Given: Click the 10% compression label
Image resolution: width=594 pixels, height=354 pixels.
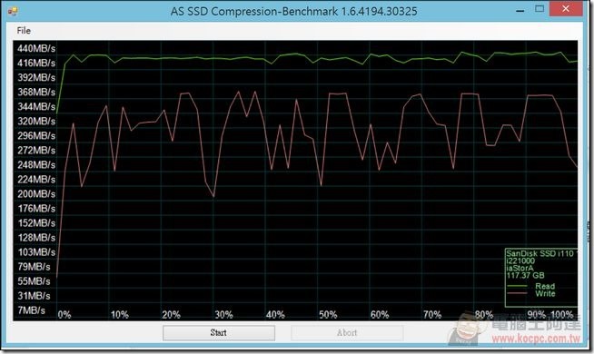Looking at the screenshot, I should [x=119, y=315].
